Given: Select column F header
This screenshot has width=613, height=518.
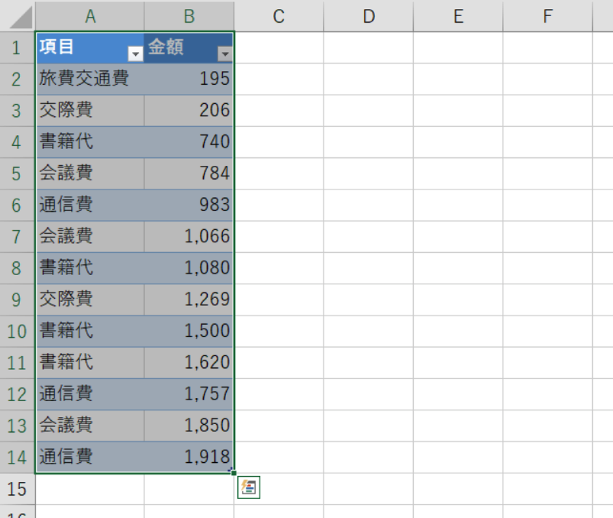Looking at the screenshot, I should (x=548, y=16).
